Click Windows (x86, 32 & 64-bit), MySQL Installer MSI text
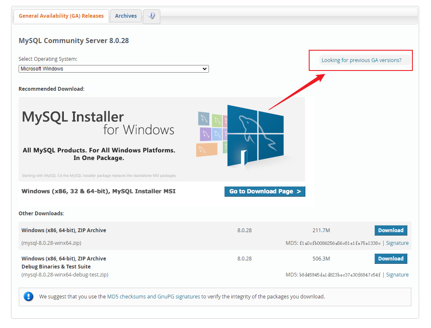Screen dimensions: 431x328 point(99,191)
